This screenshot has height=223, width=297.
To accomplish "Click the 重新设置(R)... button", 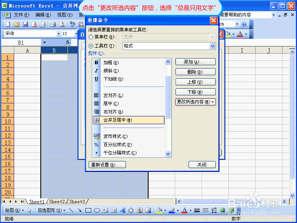I will point(107,164).
